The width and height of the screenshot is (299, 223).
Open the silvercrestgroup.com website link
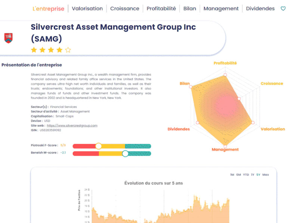pyautogui.click(x=72, y=126)
